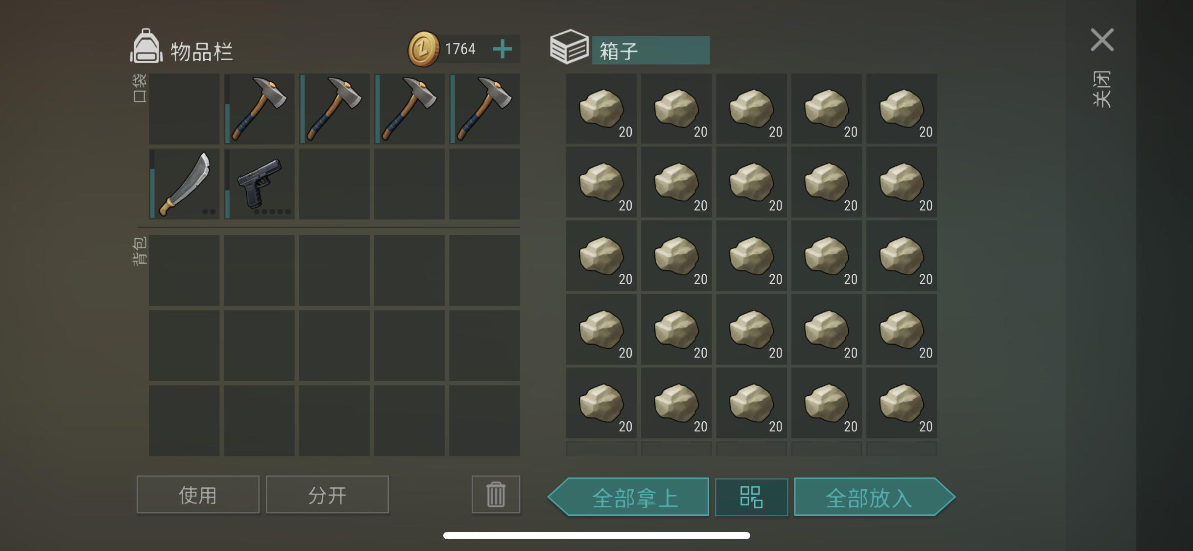Viewport: 1193px width, 551px height.
Task: Tap the backpack inventory icon
Action: (146, 47)
